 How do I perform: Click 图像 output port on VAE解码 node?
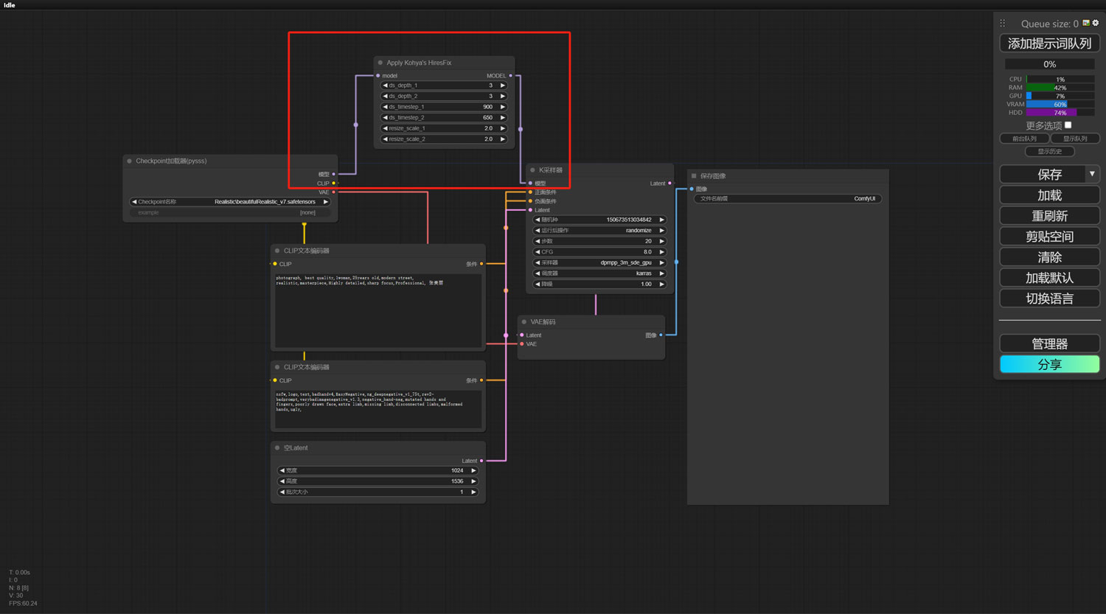[x=661, y=335]
